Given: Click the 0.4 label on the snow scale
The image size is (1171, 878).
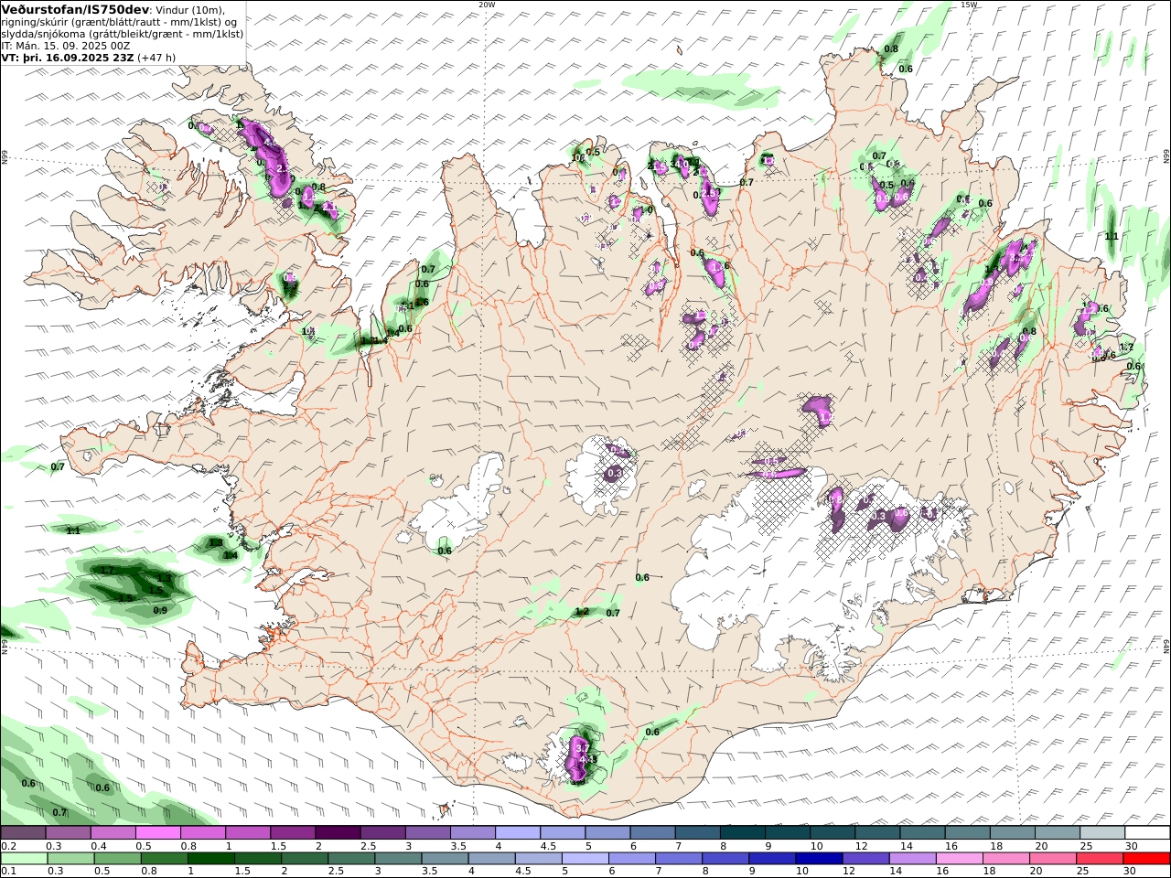Looking at the screenshot, I should click(99, 846).
